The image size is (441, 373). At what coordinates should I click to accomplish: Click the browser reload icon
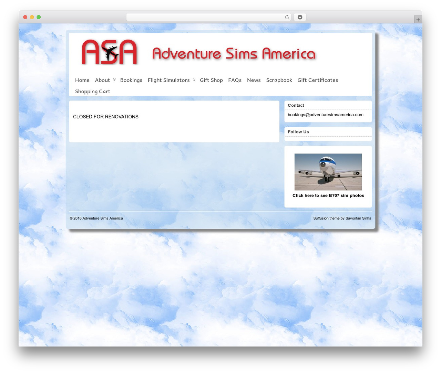(x=287, y=17)
